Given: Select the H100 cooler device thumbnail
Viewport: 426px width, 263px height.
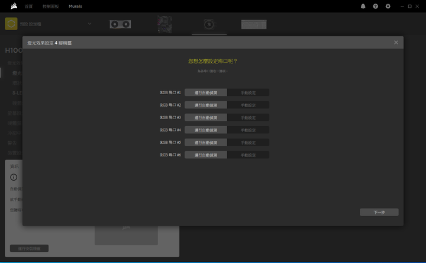Looking at the screenshot, I should (209, 24).
